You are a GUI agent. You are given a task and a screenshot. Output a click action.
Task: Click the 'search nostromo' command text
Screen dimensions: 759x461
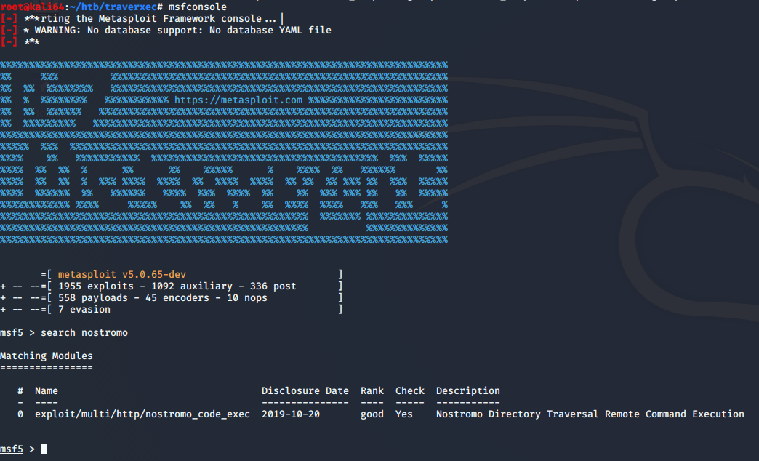pyautogui.click(x=84, y=333)
